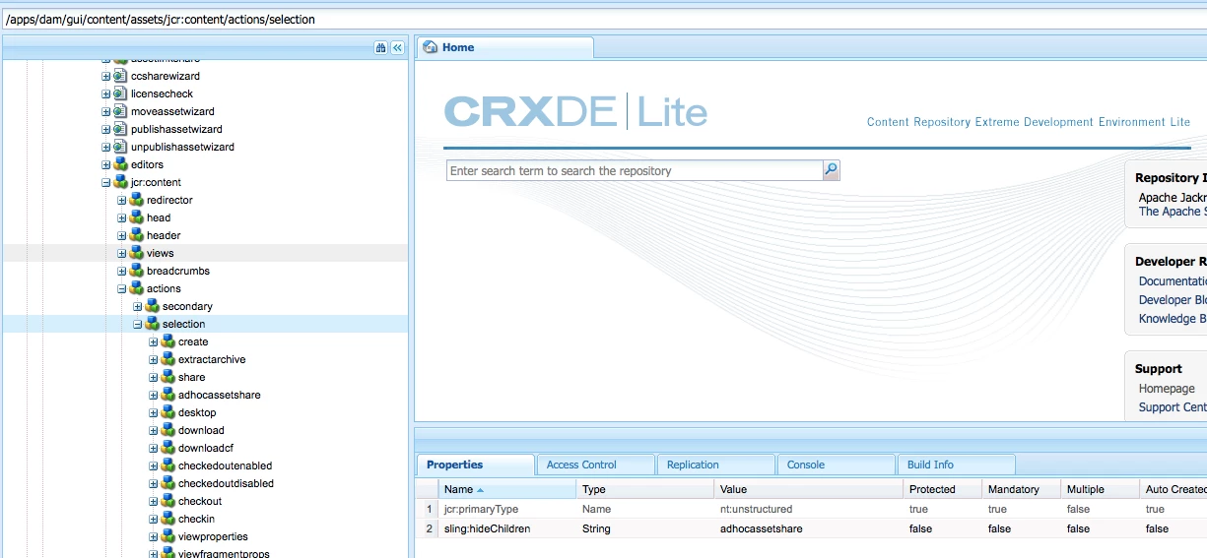
Task: Collapse the jcr:content tree node
Action: pyautogui.click(x=106, y=182)
